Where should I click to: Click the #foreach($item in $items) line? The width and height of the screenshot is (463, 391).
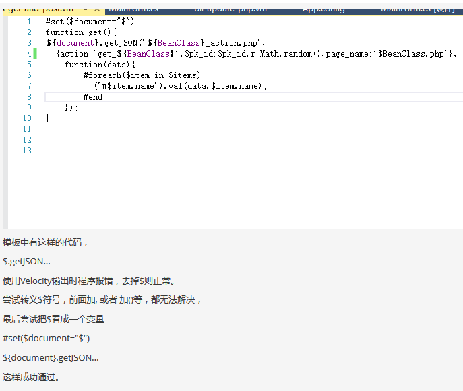click(x=142, y=75)
